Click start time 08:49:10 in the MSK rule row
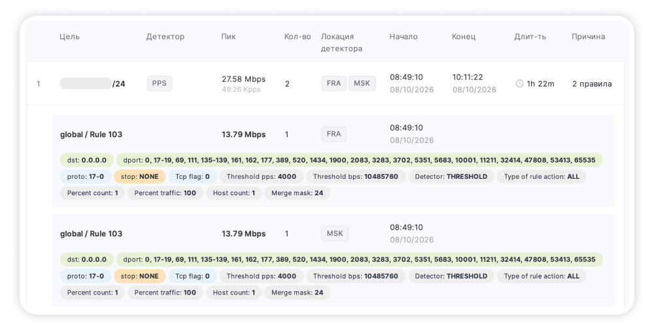The width and height of the screenshot is (654, 331). coord(406,227)
